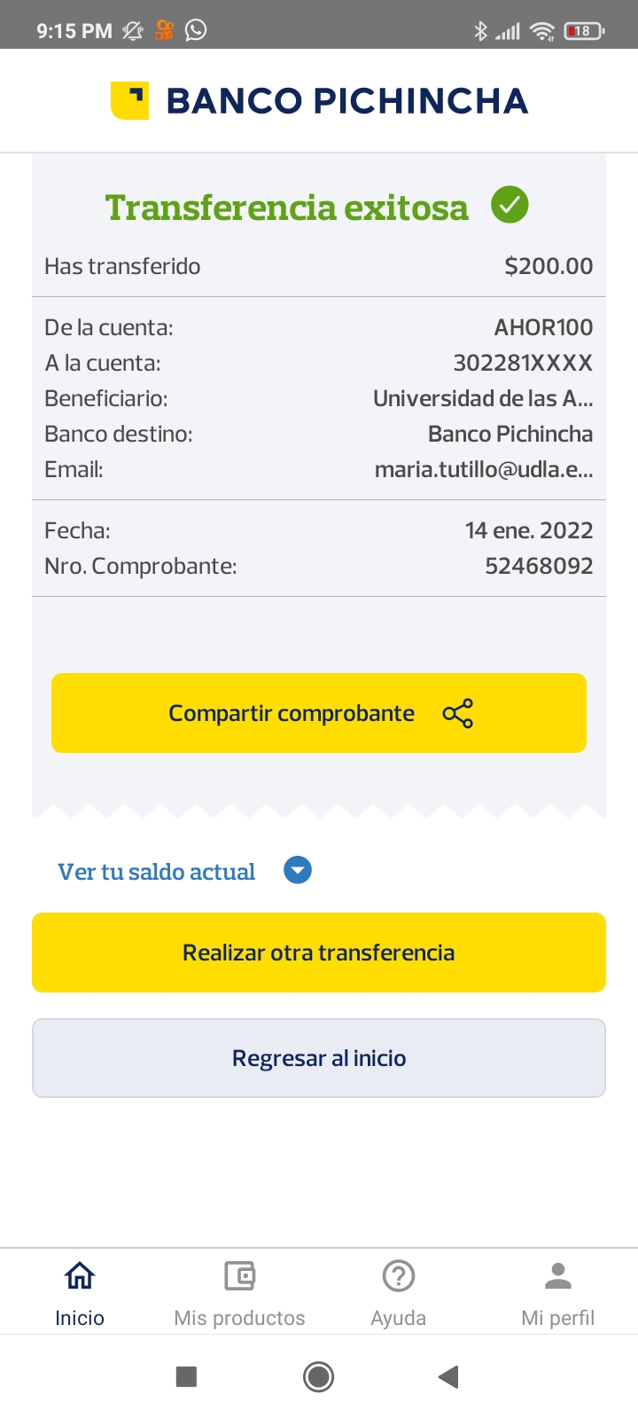Tap the WhatsApp notification icon in status bar
The width and height of the screenshot is (638, 1419).
196,30
